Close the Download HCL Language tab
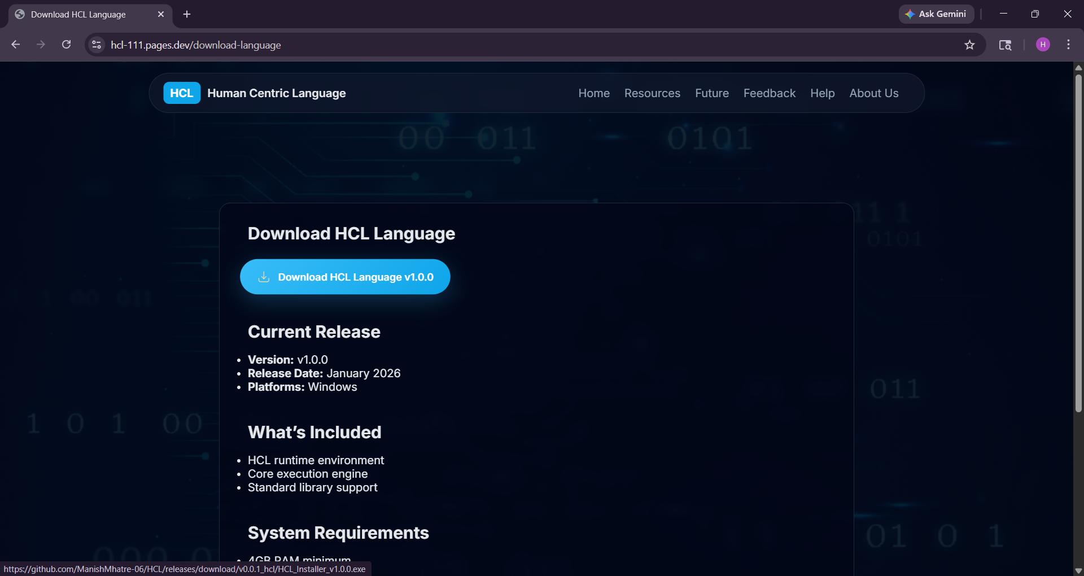The image size is (1084, 576). click(x=161, y=14)
